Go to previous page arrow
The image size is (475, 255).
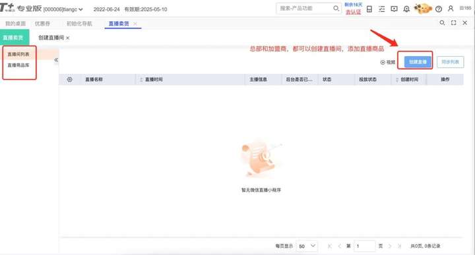[x=339, y=246]
